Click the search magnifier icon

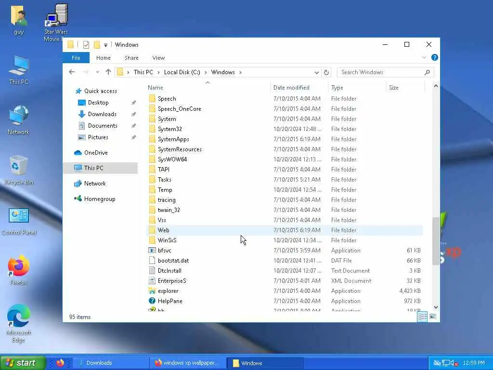coord(427,72)
